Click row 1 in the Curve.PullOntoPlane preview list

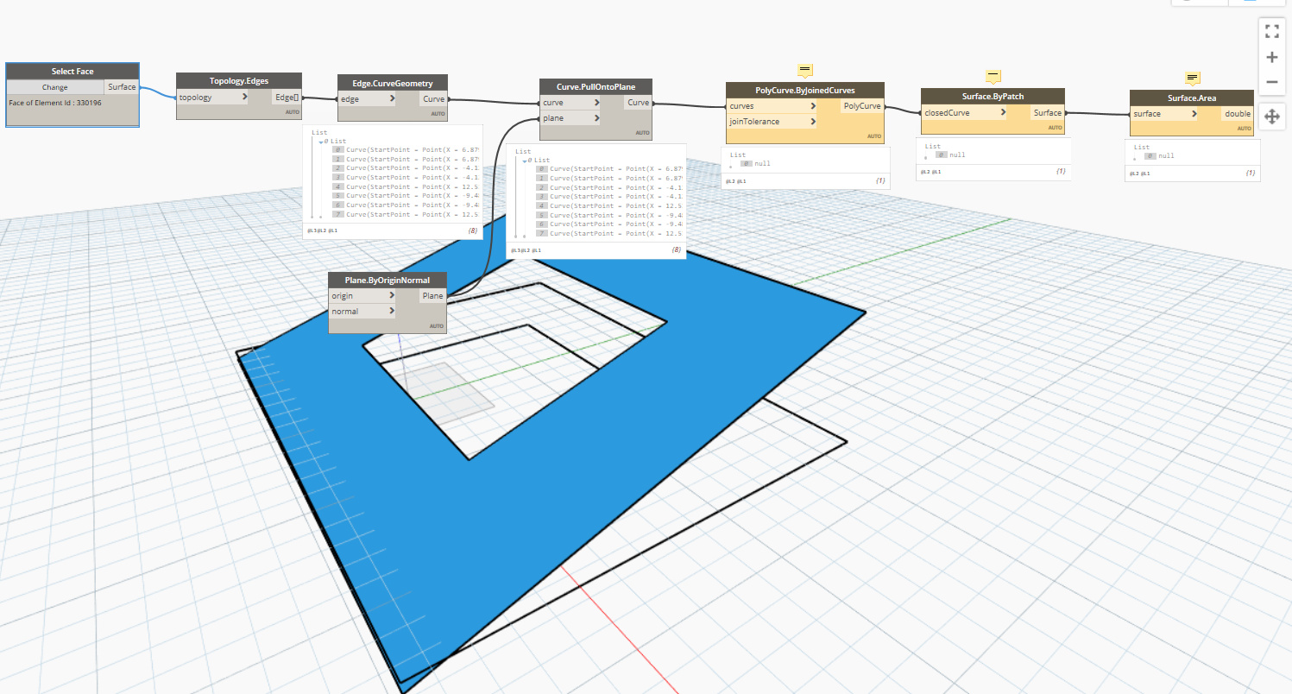pyautogui.click(x=609, y=178)
